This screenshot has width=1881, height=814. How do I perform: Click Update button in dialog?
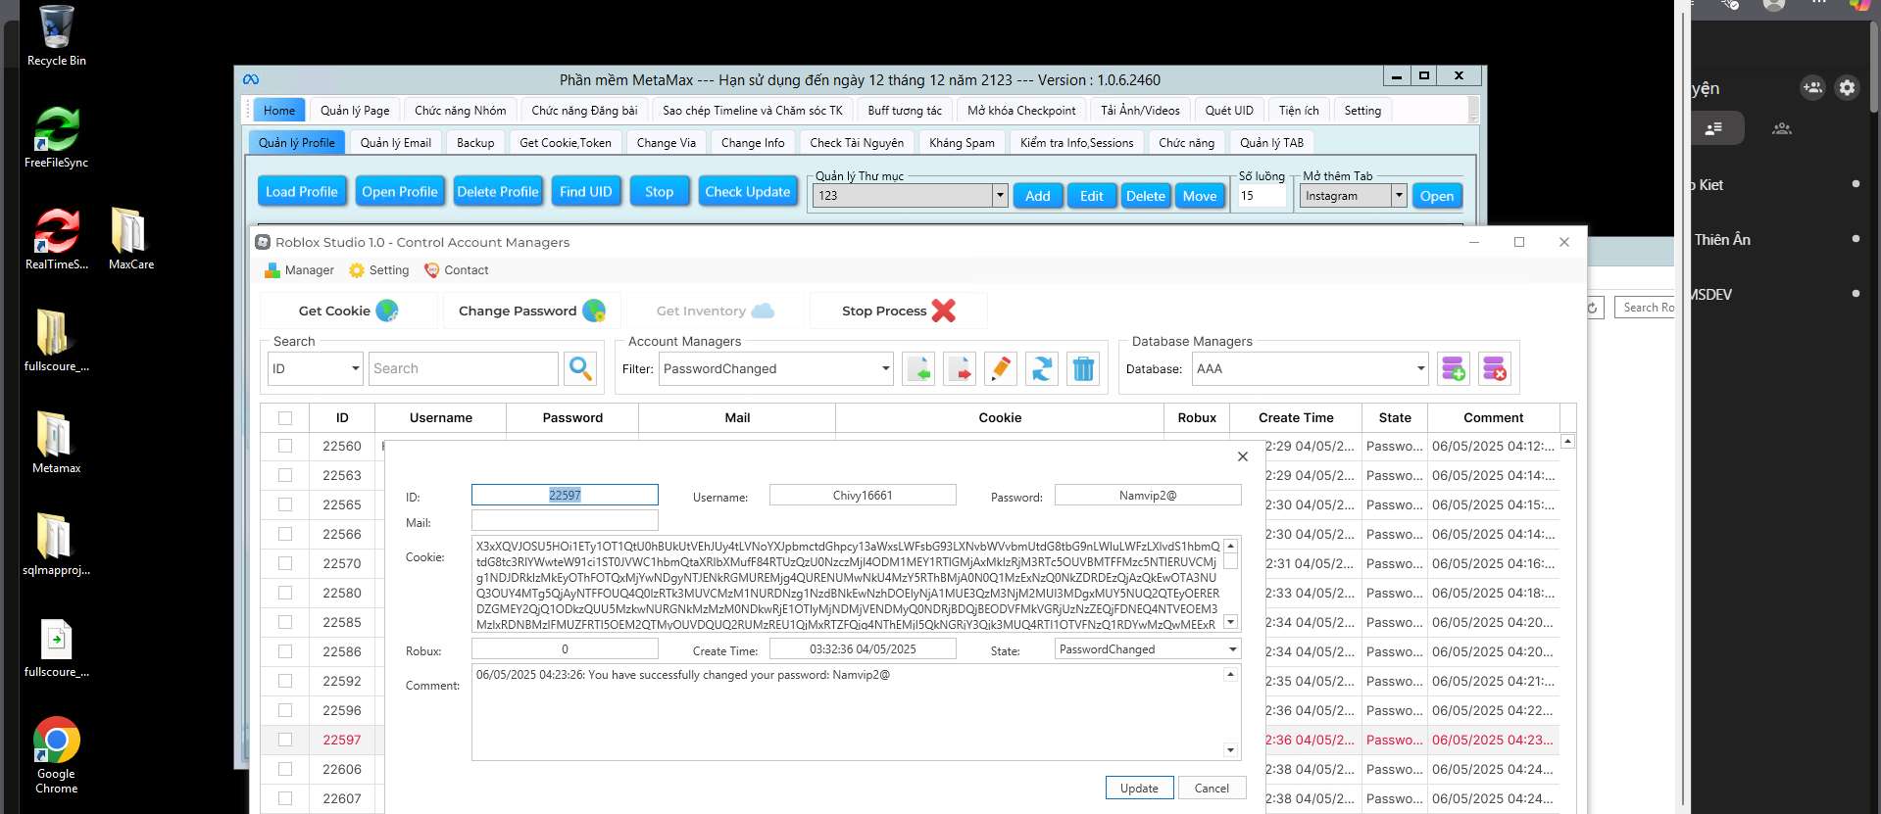tap(1139, 788)
